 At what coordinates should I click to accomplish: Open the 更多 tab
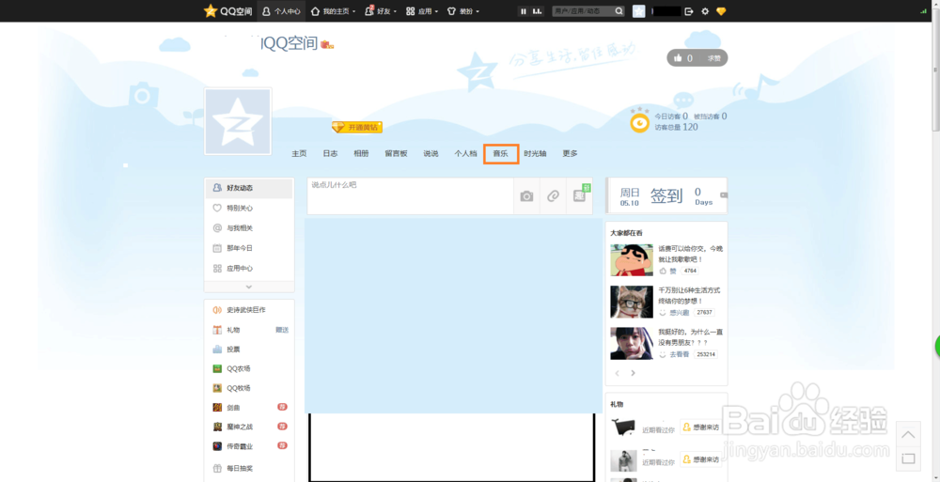pyautogui.click(x=571, y=153)
